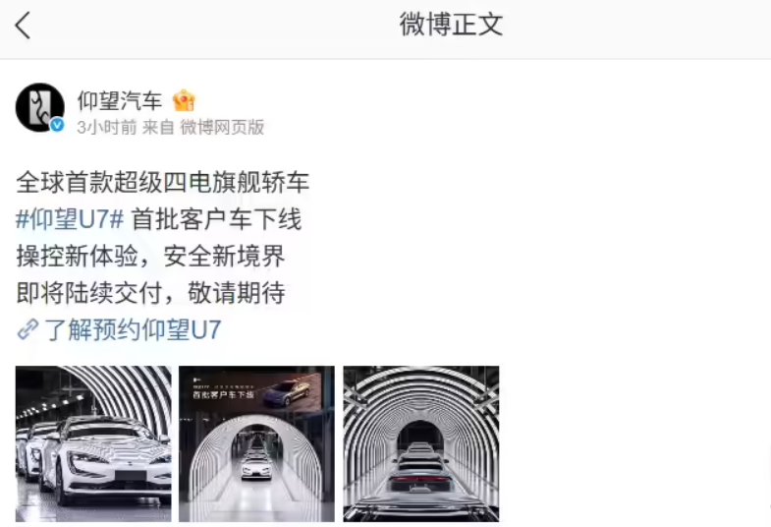Screen dimensions: 771x527
Task: Click the 微博正文 page title
Action: [x=451, y=25]
